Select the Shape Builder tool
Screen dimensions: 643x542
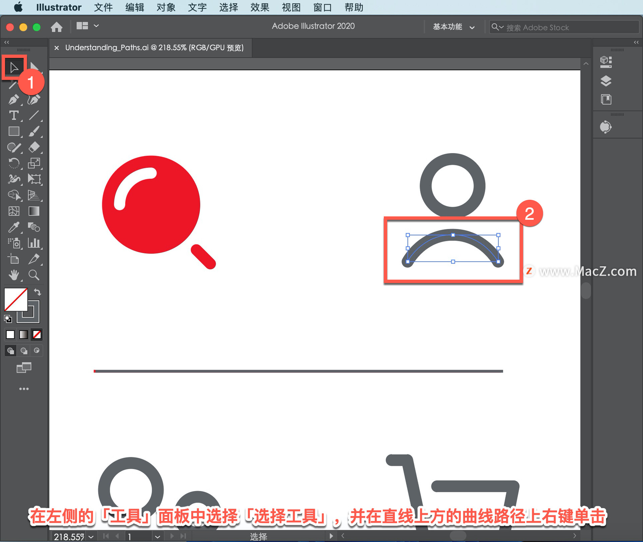click(x=14, y=195)
